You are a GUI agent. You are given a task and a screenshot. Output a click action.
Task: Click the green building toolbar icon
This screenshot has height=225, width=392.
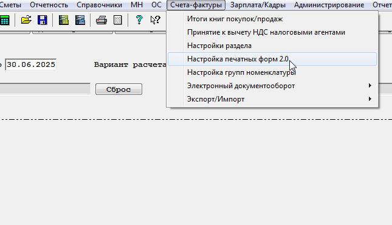[64, 20]
